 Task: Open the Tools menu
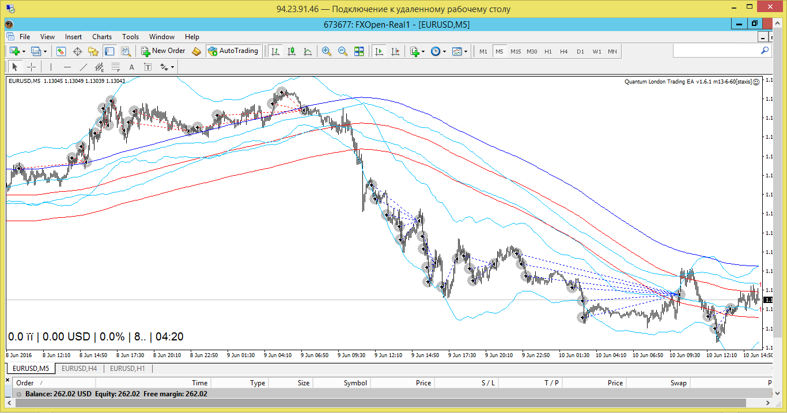click(131, 37)
